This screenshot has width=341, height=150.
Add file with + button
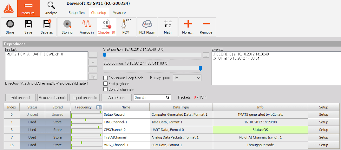coord(93,63)
